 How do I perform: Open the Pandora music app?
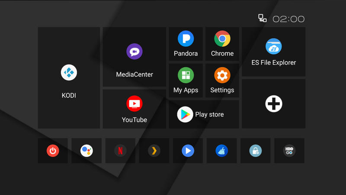pyautogui.click(x=186, y=44)
